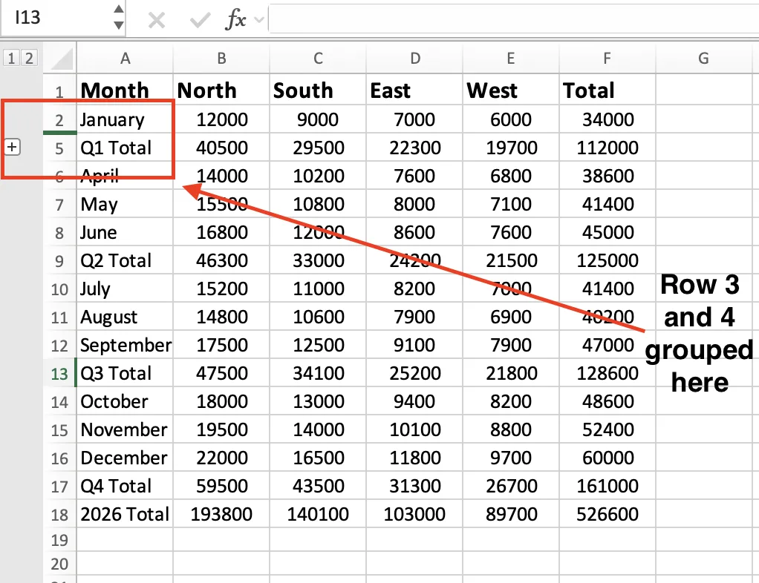Select column B header

221,59
